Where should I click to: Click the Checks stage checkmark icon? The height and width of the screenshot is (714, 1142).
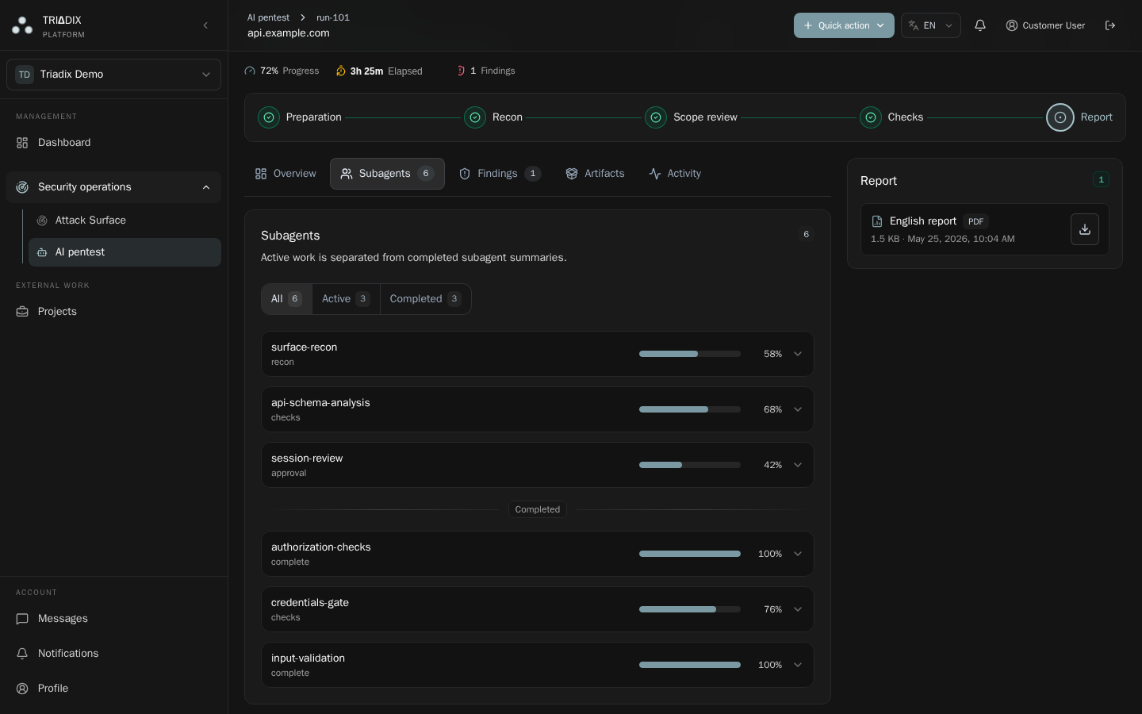tap(871, 117)
